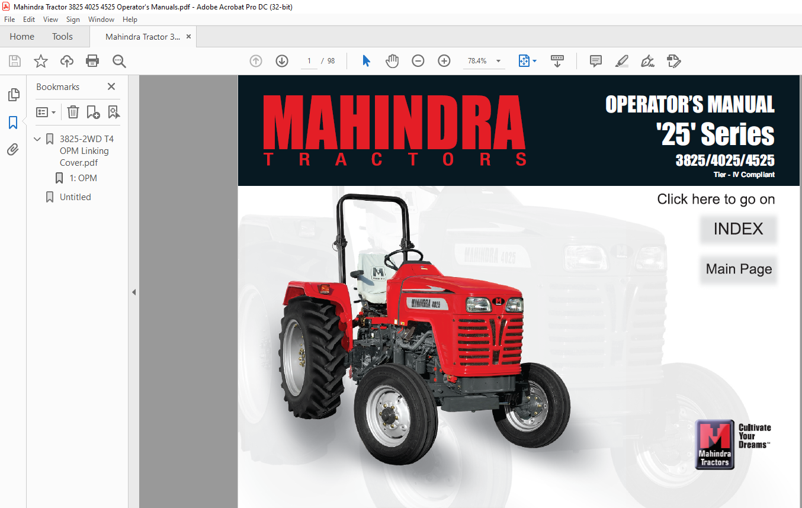The height and width of the screenshot is (508, 802).
Task: Close the Mahindra Tractor document tab
Action: point(188,37)
